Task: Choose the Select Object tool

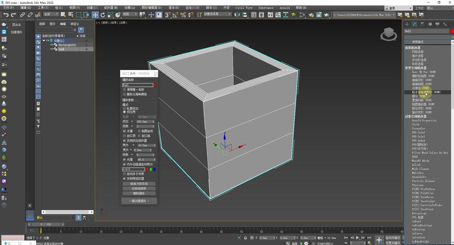Action: click(x=63, y=15)
